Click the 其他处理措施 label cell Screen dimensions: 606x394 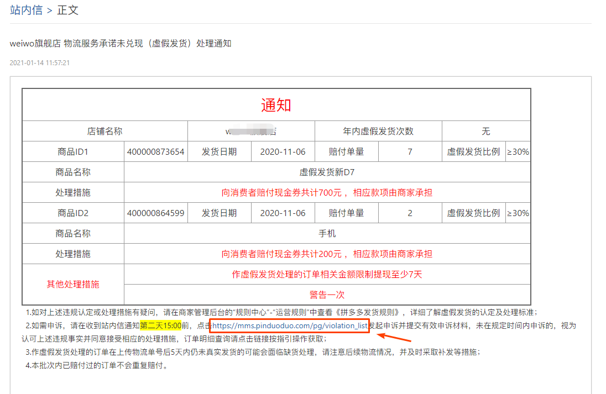pos(73,284)
